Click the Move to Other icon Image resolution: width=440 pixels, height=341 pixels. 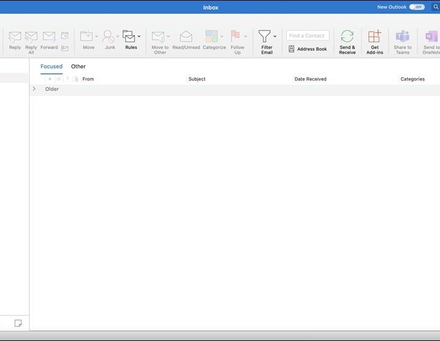pyautogui.click(x=158, y=37)
